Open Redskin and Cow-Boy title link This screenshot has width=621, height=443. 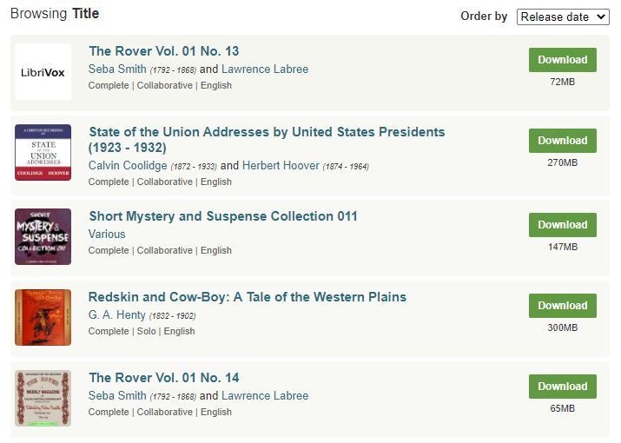(247, 297)
